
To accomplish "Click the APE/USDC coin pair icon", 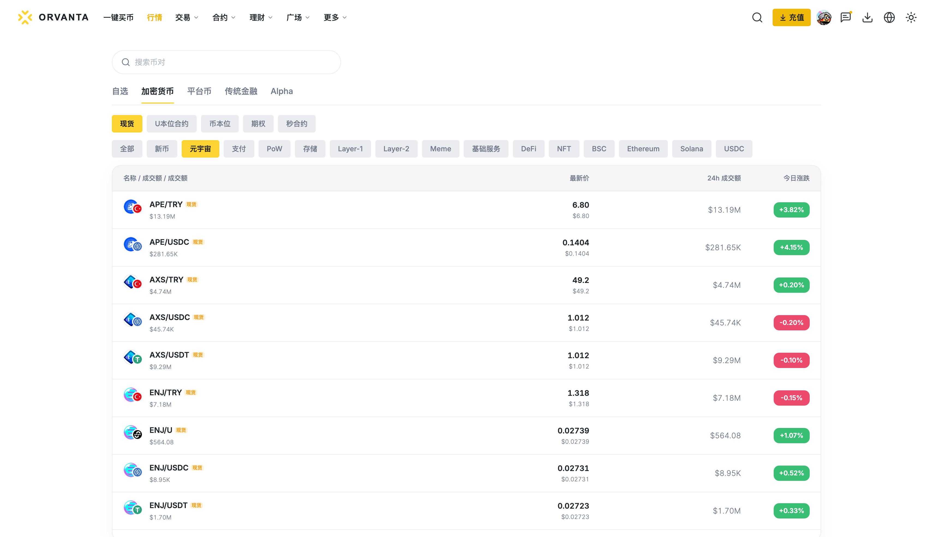I will click(133, 245).
